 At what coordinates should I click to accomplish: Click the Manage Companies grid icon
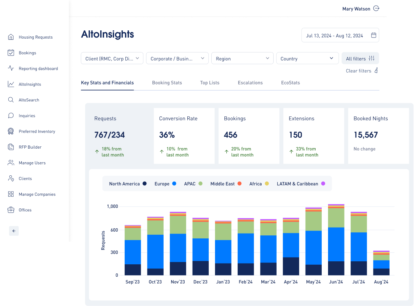click(x=11, y=194)
